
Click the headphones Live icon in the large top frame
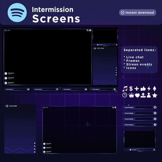pyautogui.click(x=5, y=30)
